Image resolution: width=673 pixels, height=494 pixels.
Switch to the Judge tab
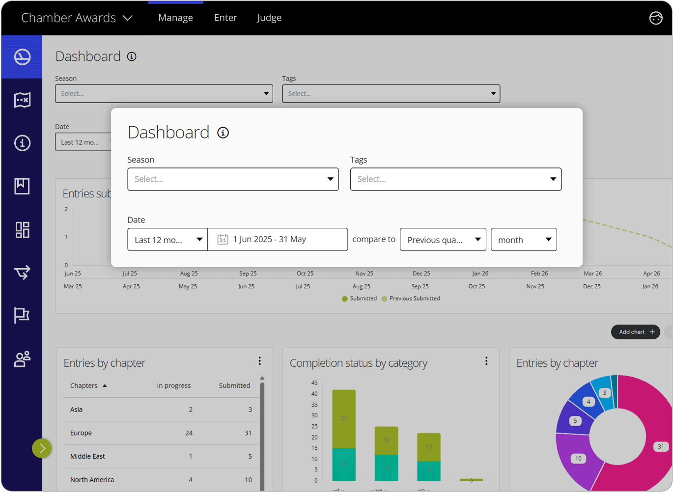(269, 18)
